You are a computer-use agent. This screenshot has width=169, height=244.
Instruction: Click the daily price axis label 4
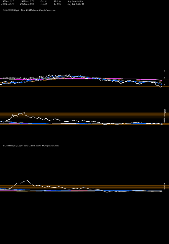tap(164, 71)
